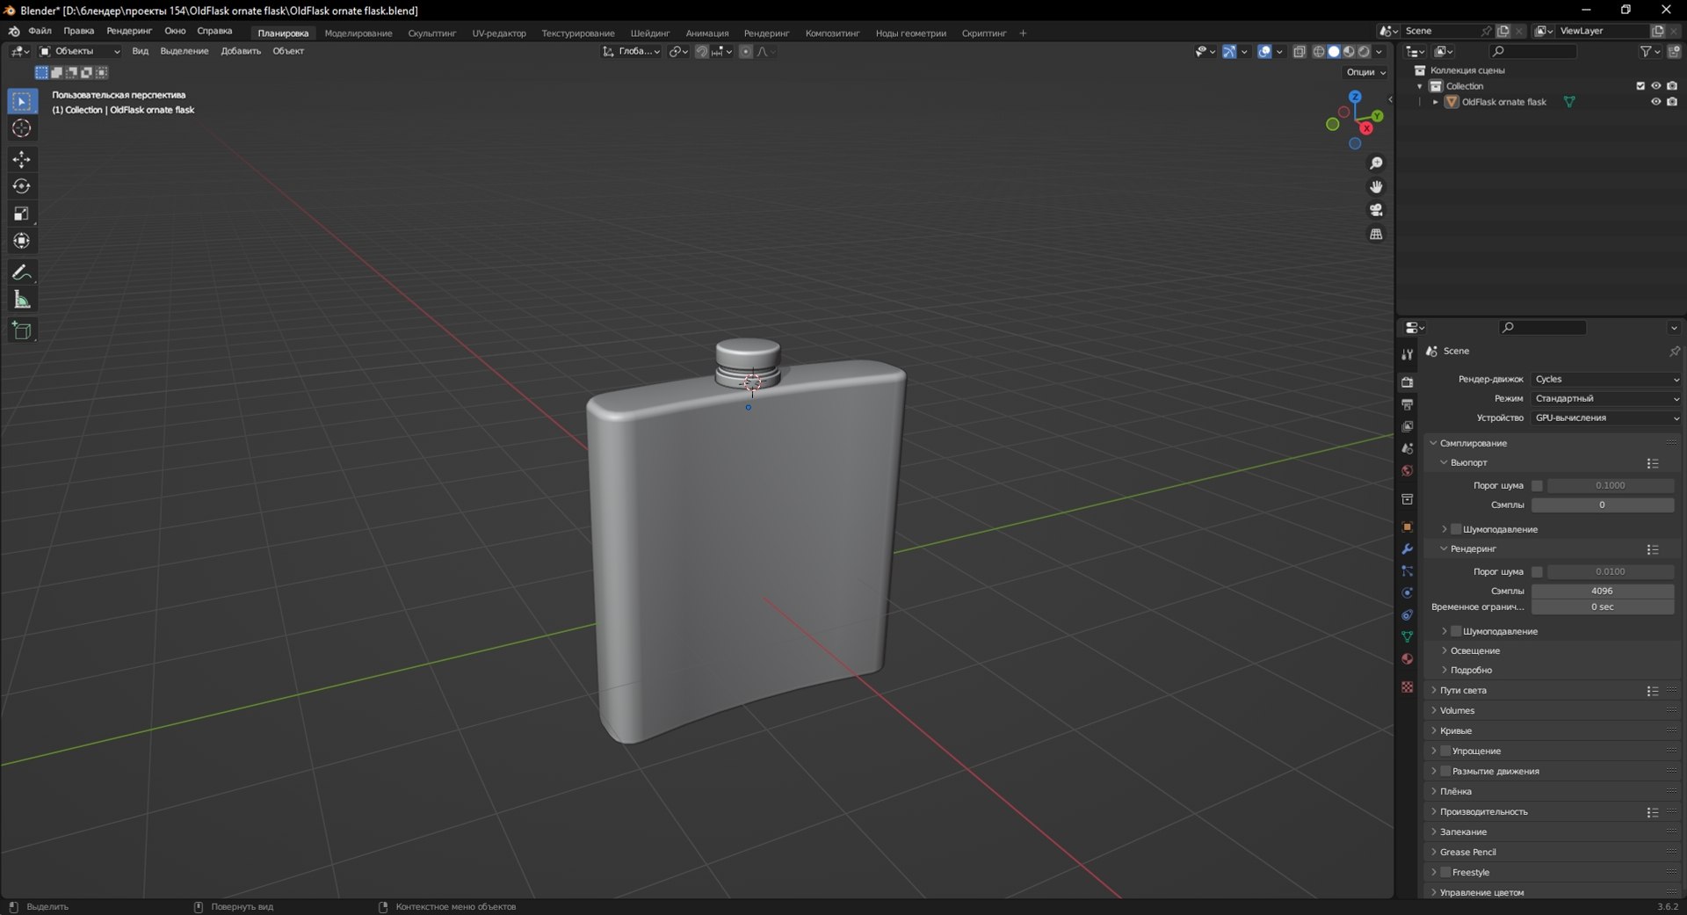Switch between perspective and orthographic grid icon
1687x915 pixels.
pos(1376,234)
